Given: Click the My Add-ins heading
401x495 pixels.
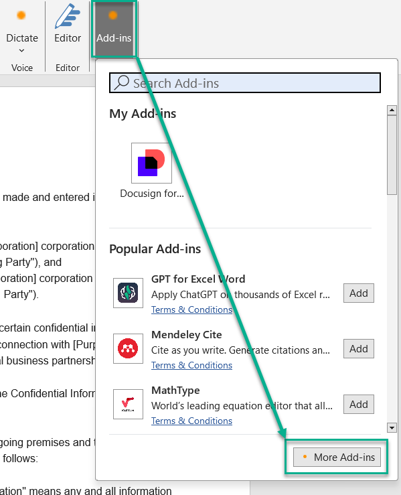Looking at the screenshot, I should (143, 114).
